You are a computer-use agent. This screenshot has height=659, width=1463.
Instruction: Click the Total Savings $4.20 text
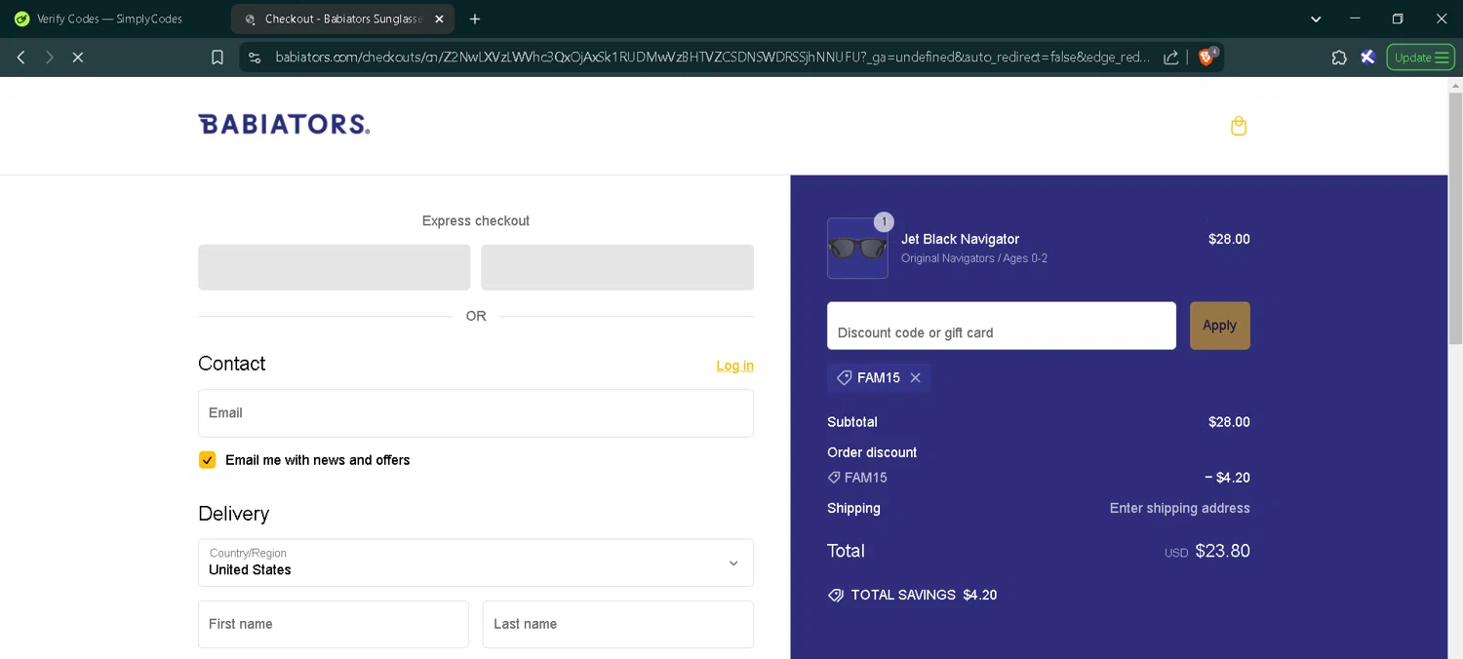(x=924, y=595)
